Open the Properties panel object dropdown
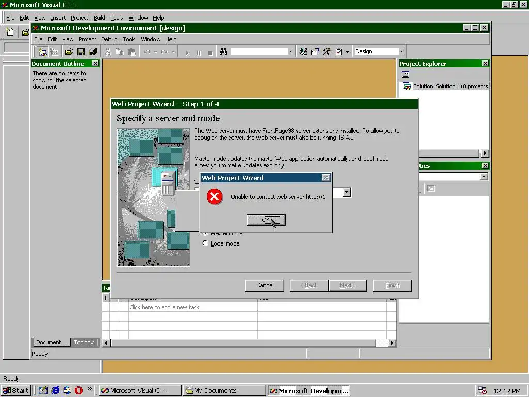Screen dimensions: 529x397 (484, 177)
